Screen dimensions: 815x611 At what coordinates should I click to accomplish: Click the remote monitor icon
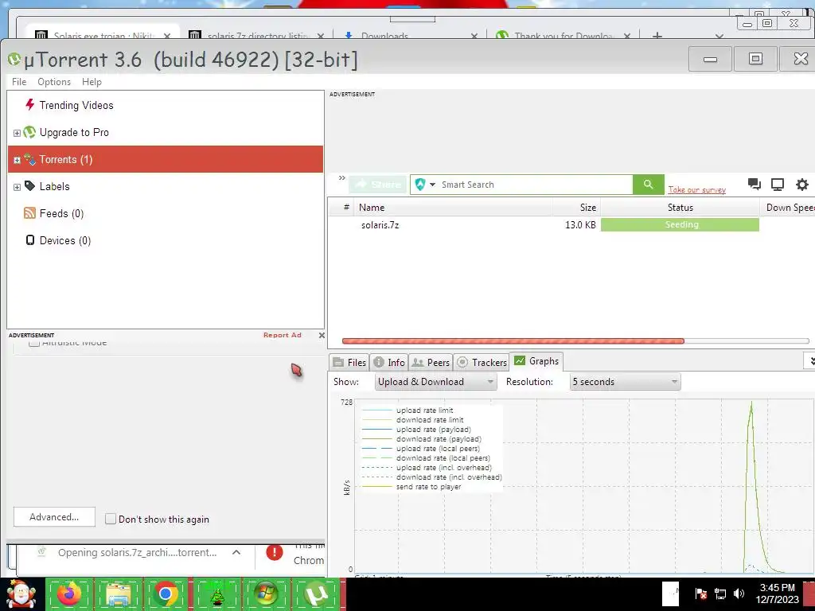pyautogui.click(x=778, y=185)
